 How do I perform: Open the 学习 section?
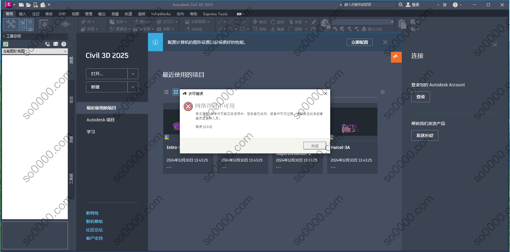[91, 132]
